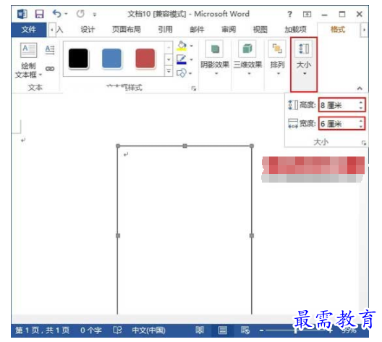This screenshot has height=342, width=382.
Task: Switch to the 视图 tab
Action: tap(260, 30)
